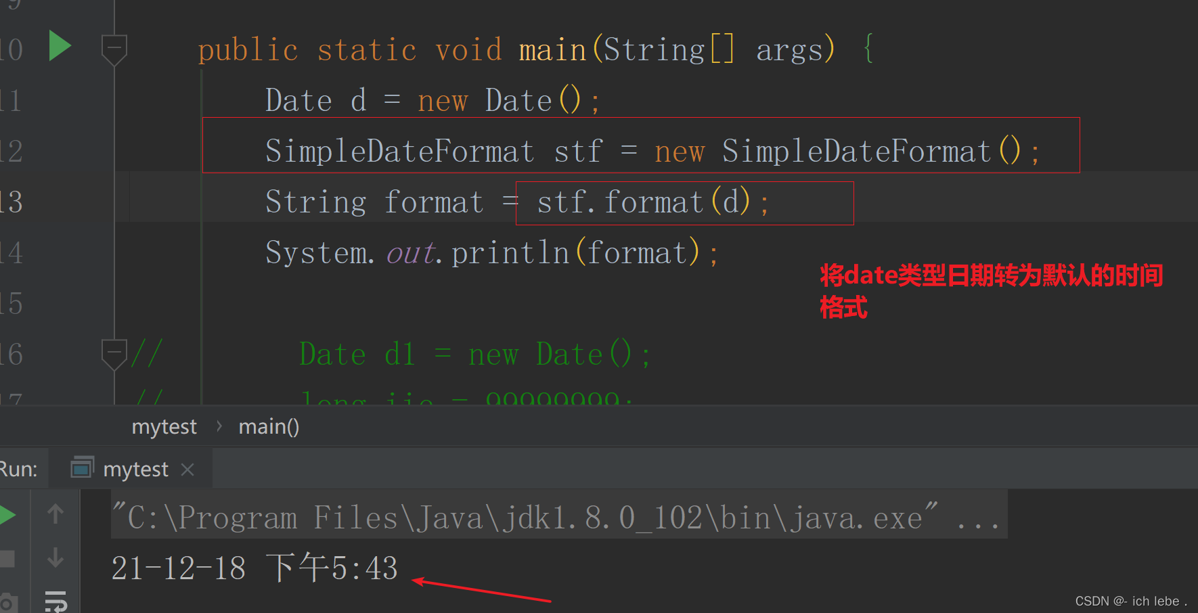Click the up arrow navigation icon in Run panel
The width and height of the screenshot is (1198, 613).
click(56, 512)
